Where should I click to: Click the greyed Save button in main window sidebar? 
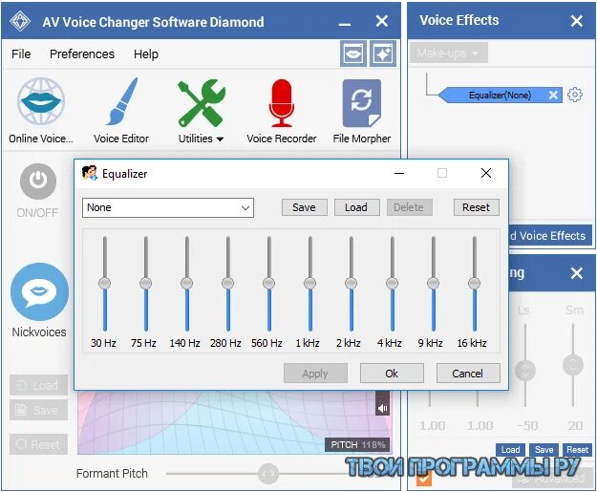pyautogui.click(x=38, y=410)
